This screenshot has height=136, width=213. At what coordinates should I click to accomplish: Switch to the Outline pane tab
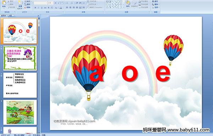[10, 16]
